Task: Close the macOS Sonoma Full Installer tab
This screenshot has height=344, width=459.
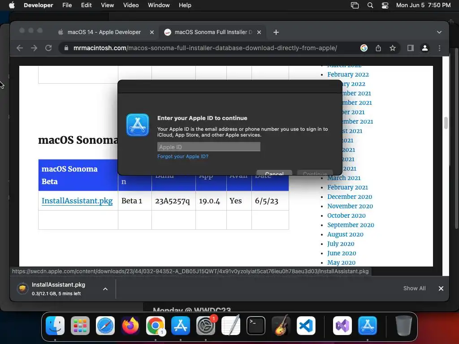Action: coord(259,32)
